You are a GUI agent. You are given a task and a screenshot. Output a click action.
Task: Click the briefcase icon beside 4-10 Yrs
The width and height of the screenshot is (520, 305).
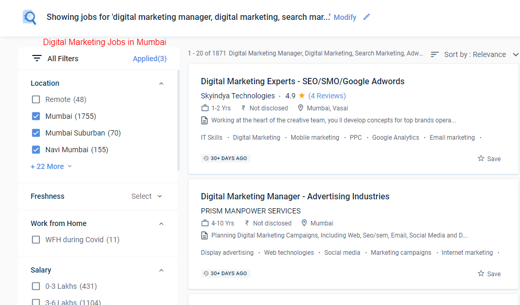[204, 223]
